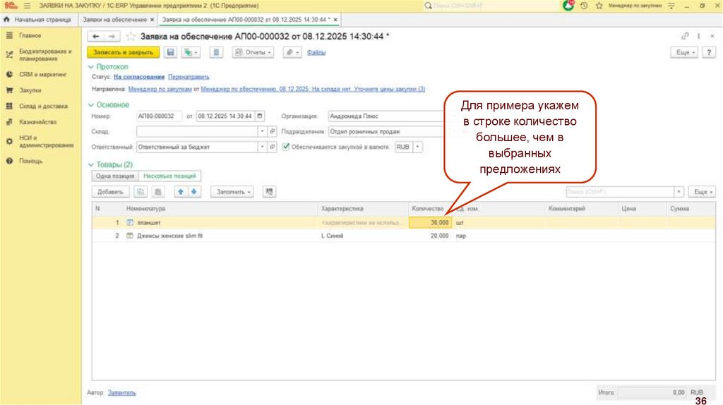Open 'Закупки' in the left sidebar
The image size is (723, 405).
tap(30, 90)
